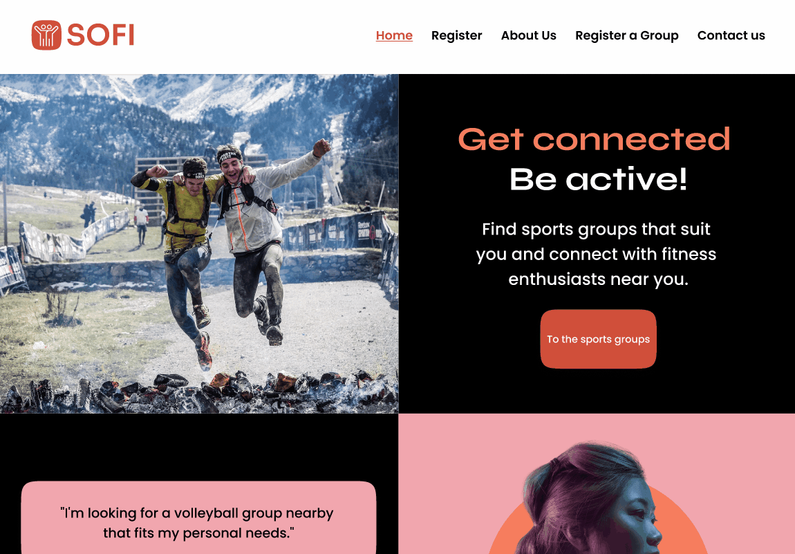Click the Get connected heading
The width and height of the screenshot is (795, 554).
pyautogui.click(x=595, y=139)
